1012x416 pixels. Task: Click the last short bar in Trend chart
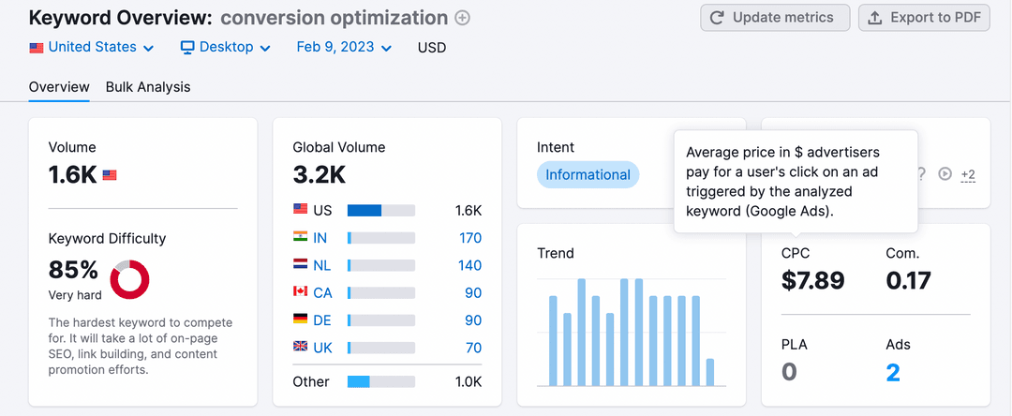coord(710,372)
